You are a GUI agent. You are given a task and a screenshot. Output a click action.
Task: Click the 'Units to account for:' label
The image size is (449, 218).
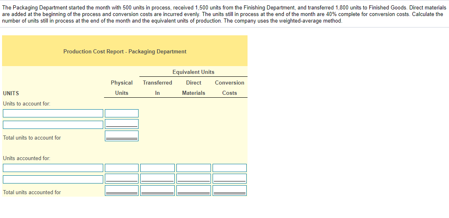coord(26,103)
